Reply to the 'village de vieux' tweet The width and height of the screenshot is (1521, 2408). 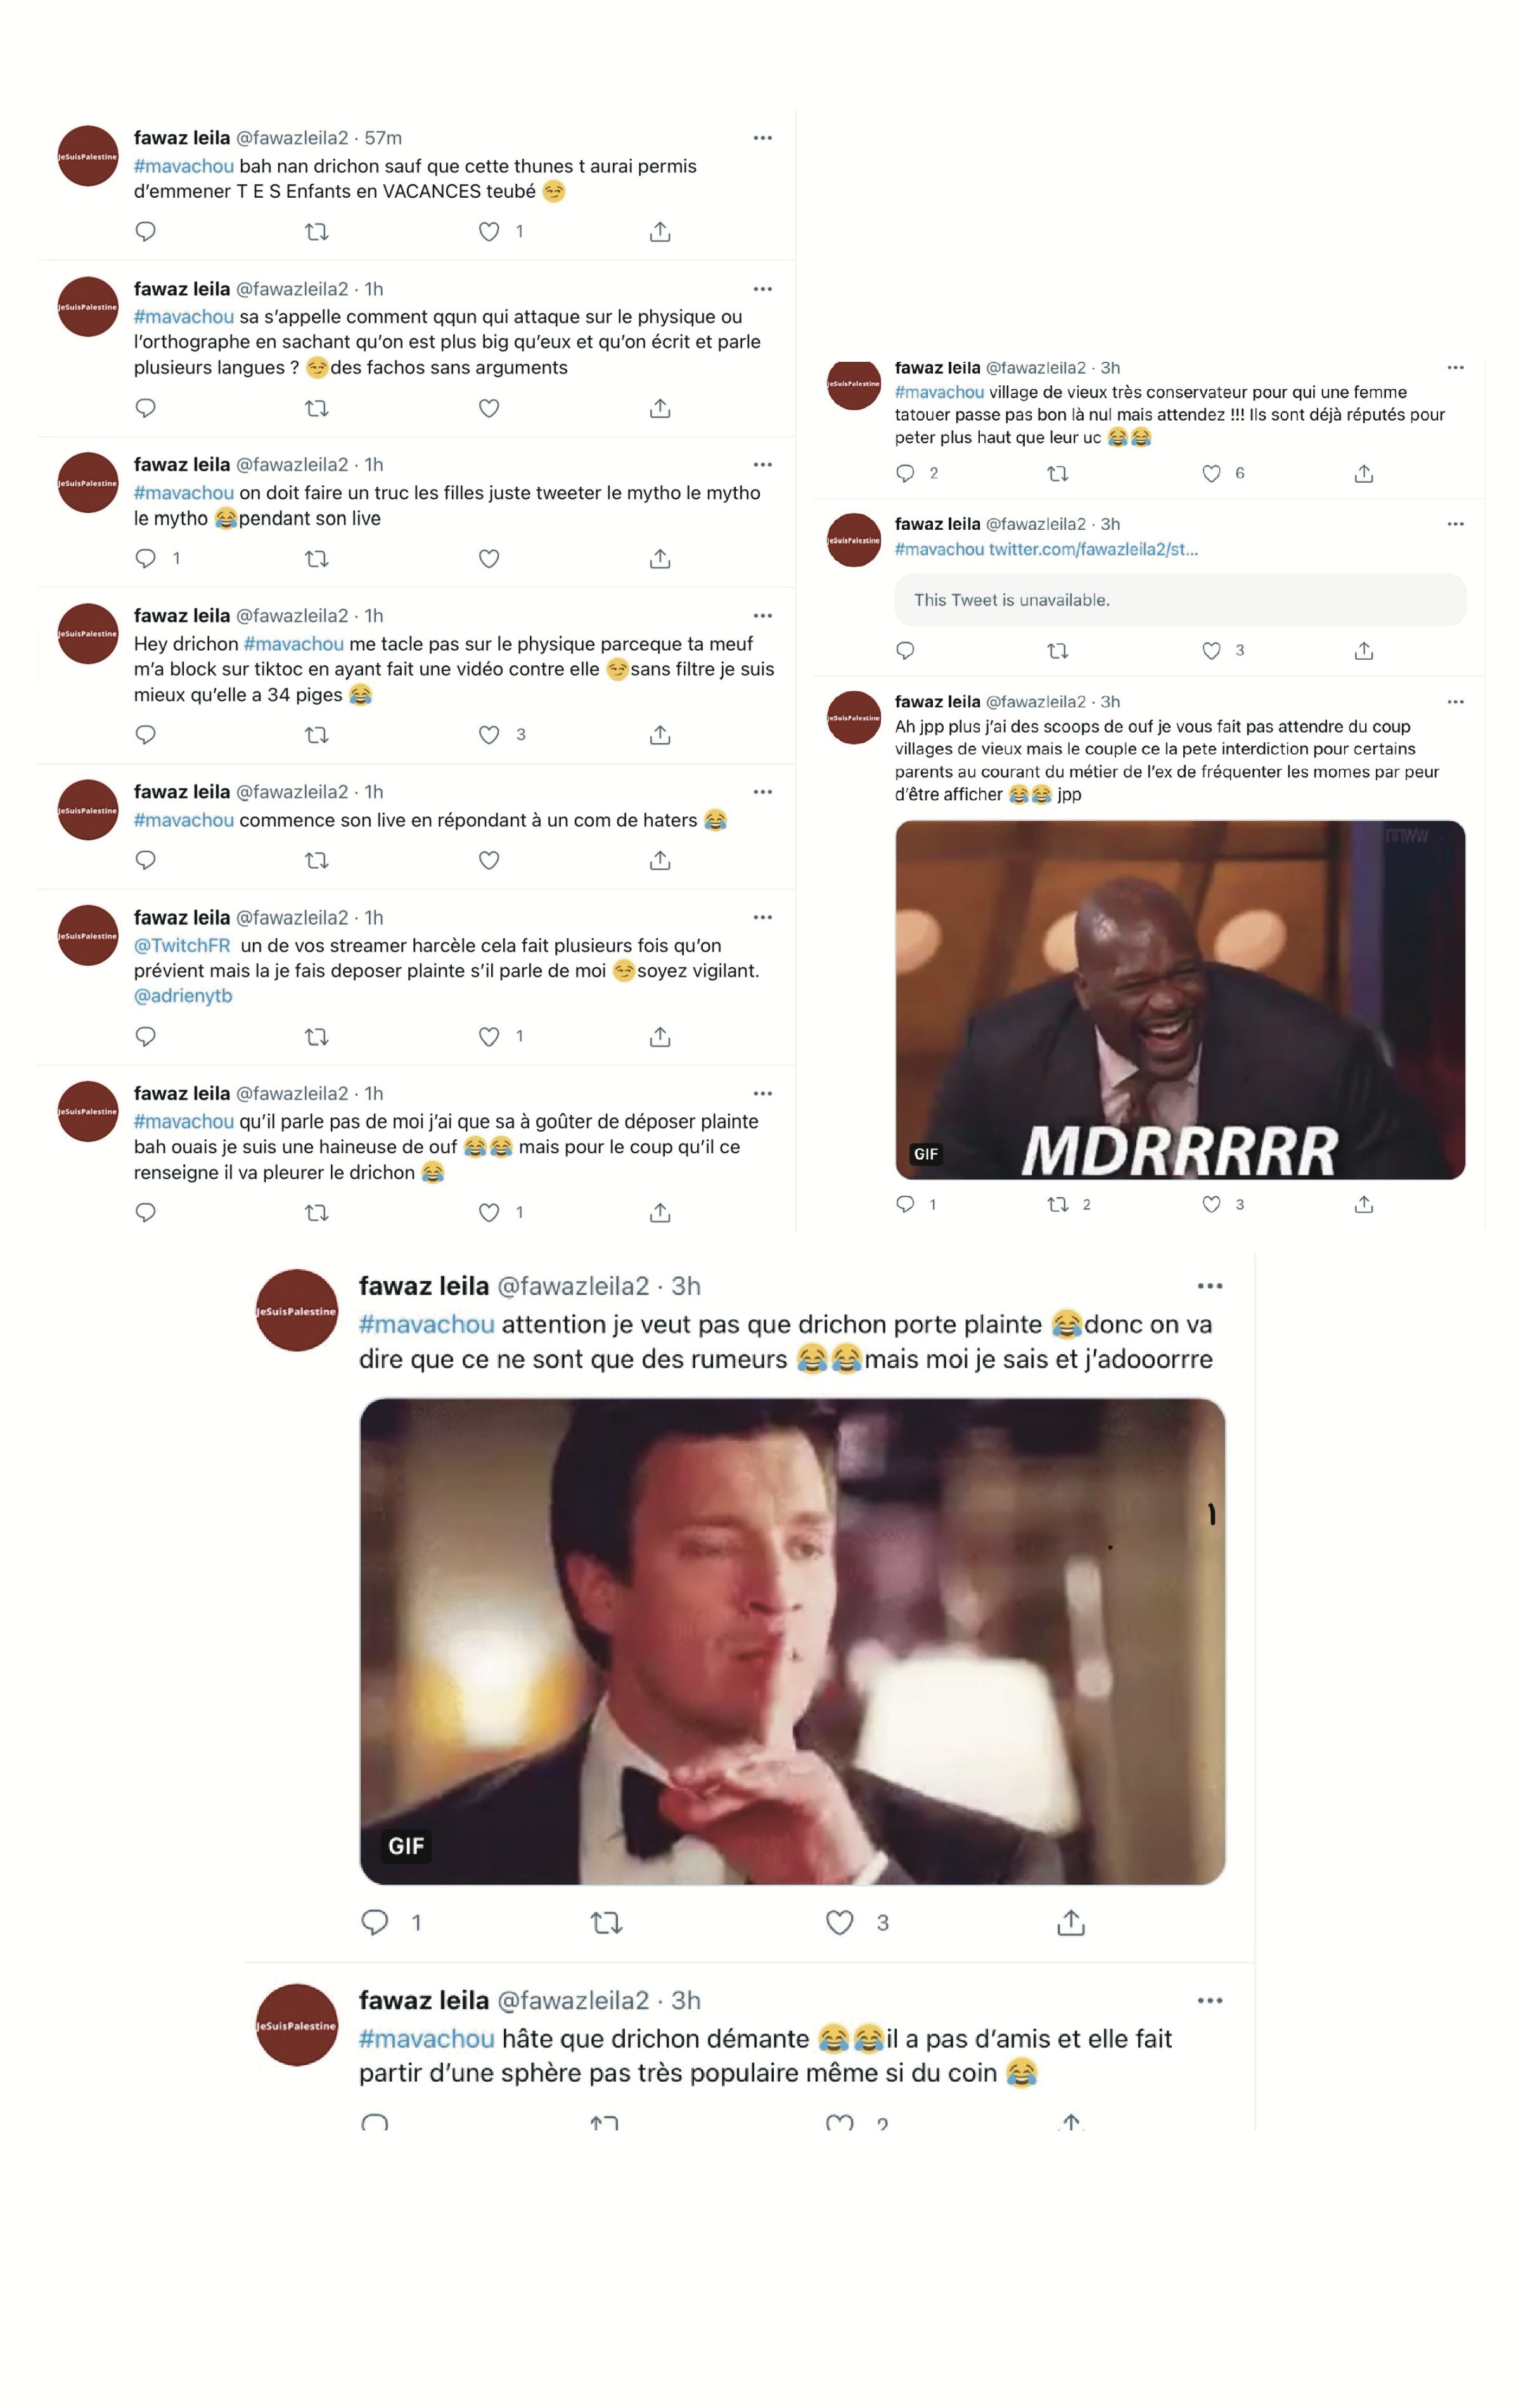(905, 473)
